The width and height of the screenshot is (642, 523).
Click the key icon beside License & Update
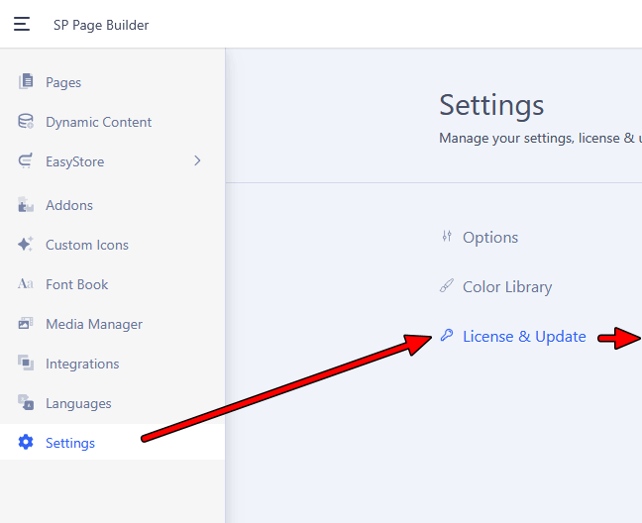click(x=447, y=336)
